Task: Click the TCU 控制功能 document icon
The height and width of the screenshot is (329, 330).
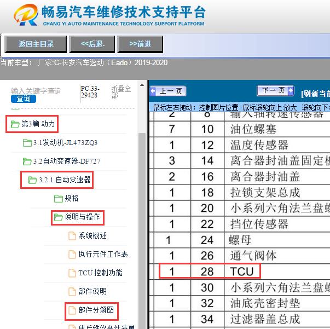Action: [72, 273]
